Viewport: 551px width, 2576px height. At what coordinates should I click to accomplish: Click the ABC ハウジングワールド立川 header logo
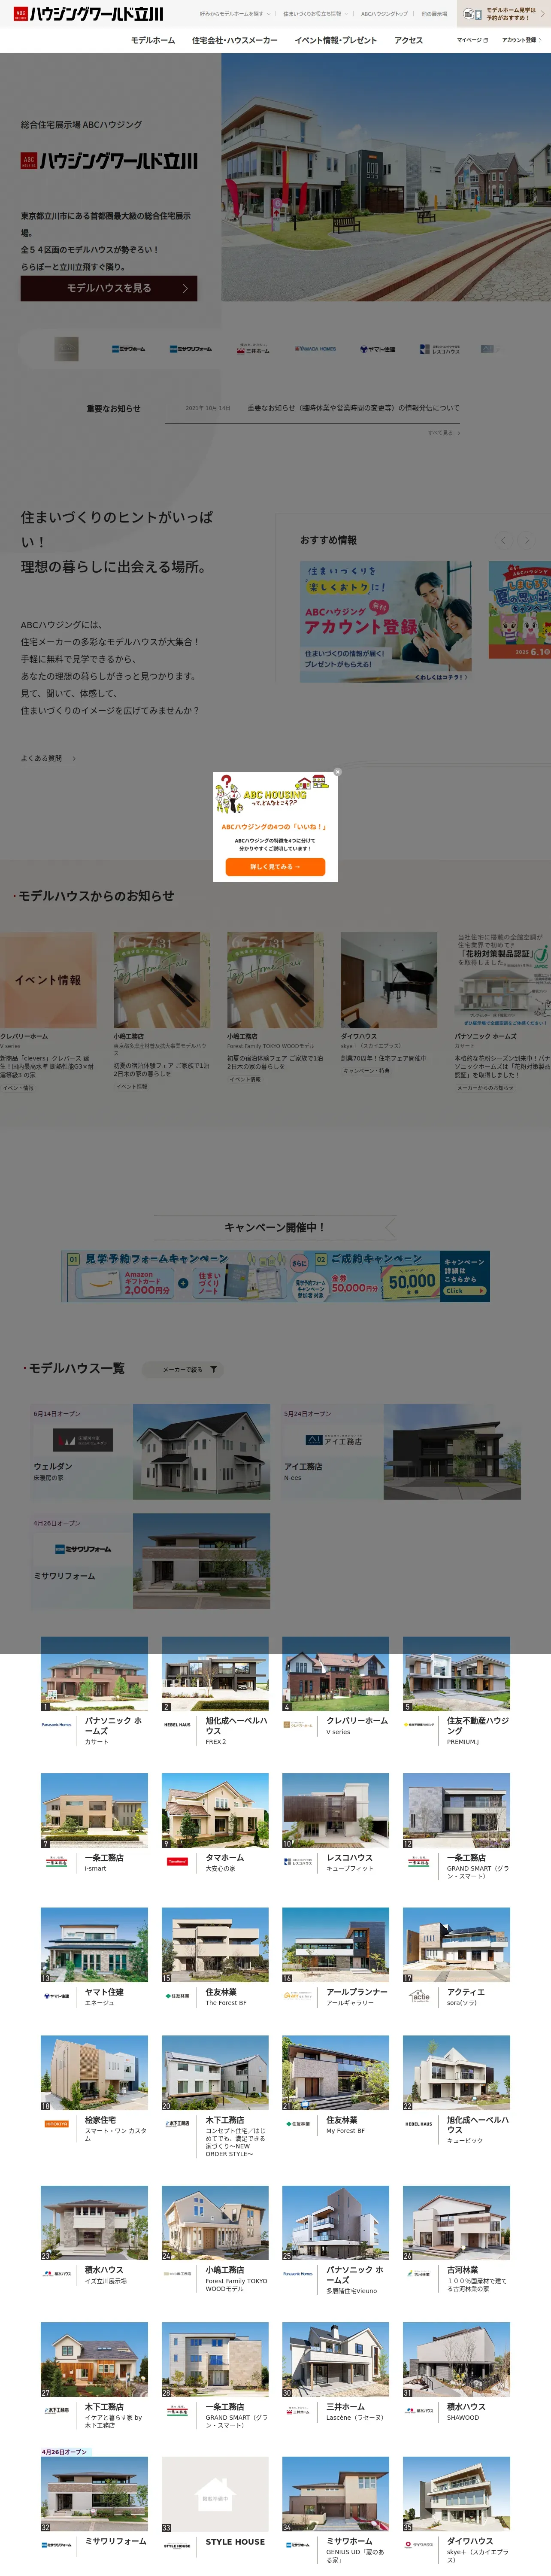tap(88, 14)
